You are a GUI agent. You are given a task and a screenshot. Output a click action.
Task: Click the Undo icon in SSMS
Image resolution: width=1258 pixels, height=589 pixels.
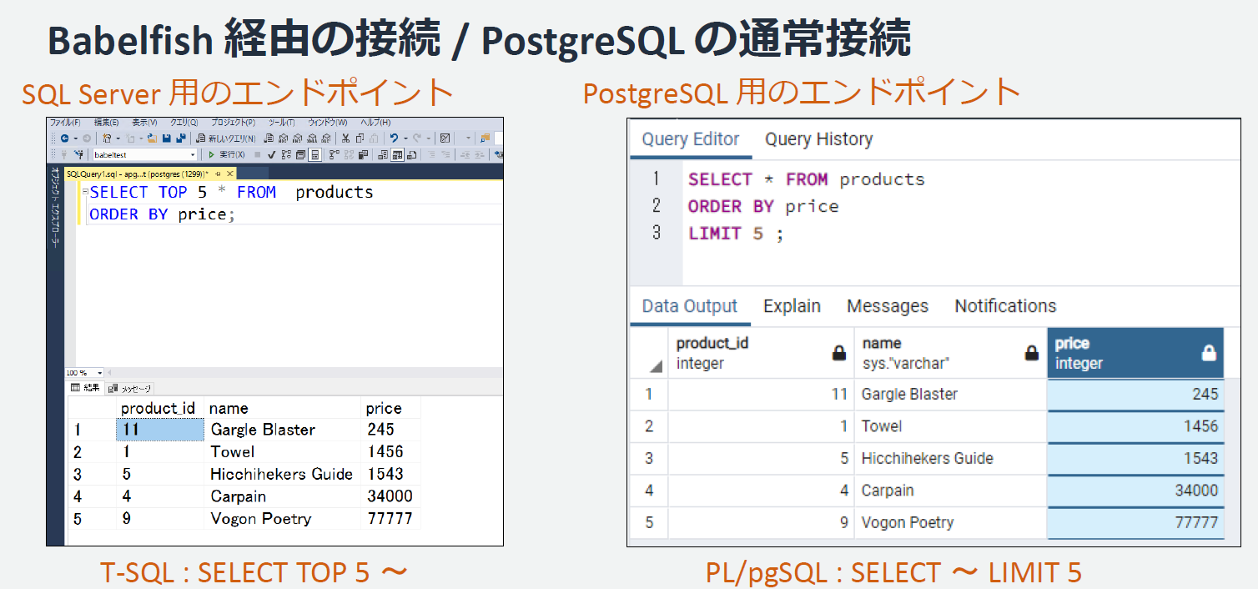tap(395, 138)
